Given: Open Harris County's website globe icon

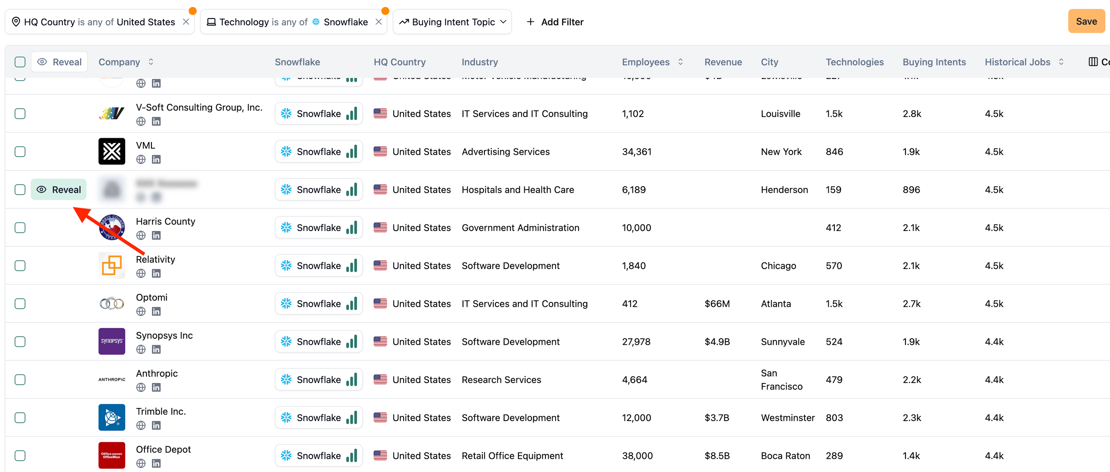Looking at the screenshot, I should coord(140,235).
